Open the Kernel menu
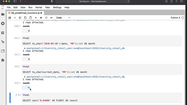Image resolution: width=187 pixels, height=105 pixels. point(39,7)
